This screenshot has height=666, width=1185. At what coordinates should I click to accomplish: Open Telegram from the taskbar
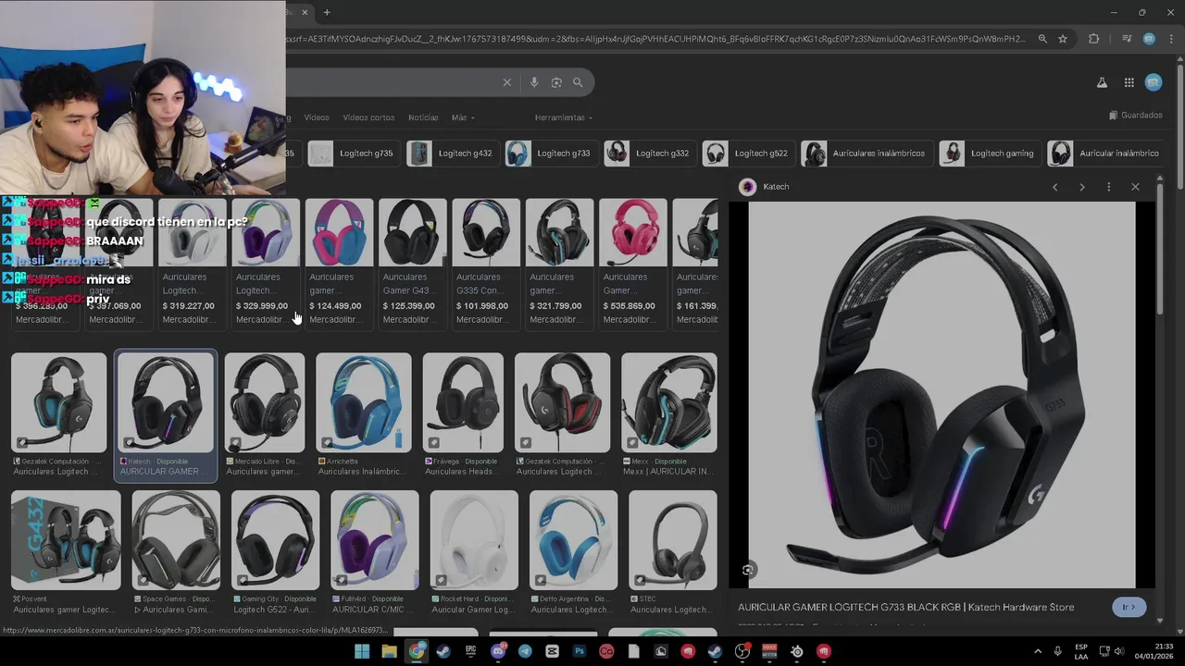(525, 651)
